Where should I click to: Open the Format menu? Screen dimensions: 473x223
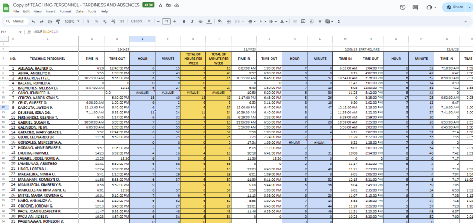(x=65, y=11)
